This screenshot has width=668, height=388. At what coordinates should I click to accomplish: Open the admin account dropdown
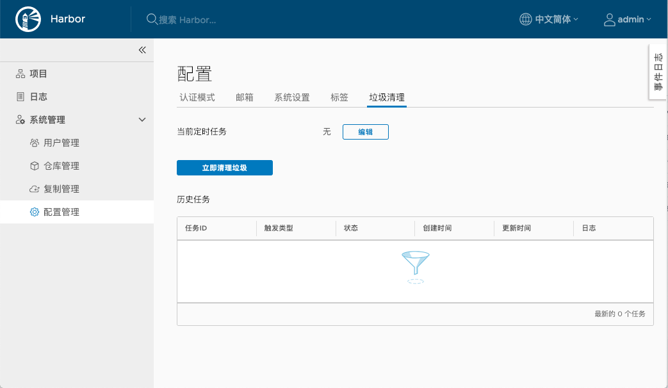[627, 19]
